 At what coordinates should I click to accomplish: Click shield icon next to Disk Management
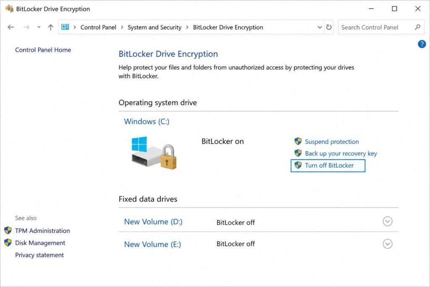coord(8,242)
